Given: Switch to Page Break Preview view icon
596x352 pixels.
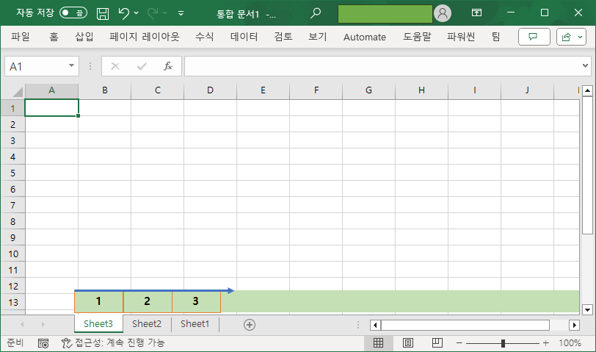Looking at the screenshot, I should pos(437,343).
